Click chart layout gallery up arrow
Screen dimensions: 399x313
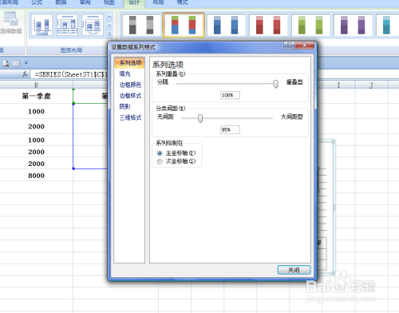pyautogui.click(x=109, y=17)
